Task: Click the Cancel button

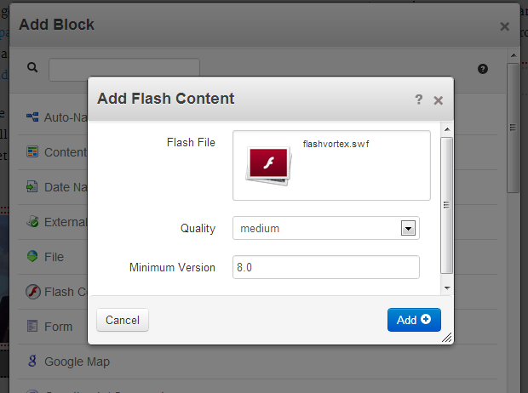Action: click(x=123, y=320)
